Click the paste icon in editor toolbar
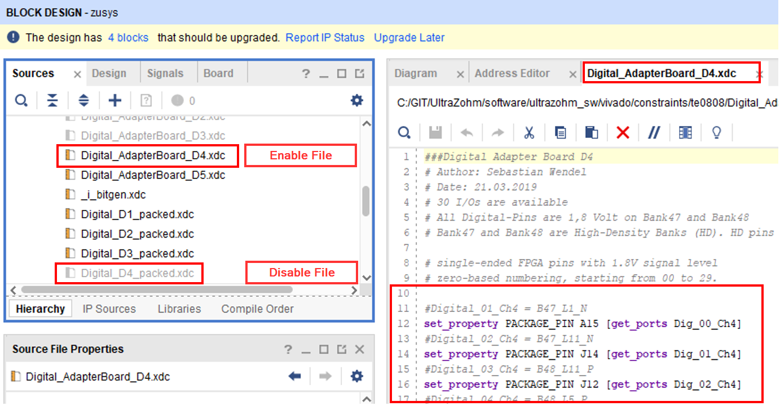780x406 pixels. (591, 132)
